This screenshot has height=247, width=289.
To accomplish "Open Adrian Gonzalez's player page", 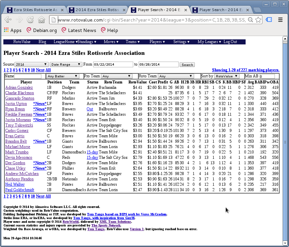I will pos(19,87).
